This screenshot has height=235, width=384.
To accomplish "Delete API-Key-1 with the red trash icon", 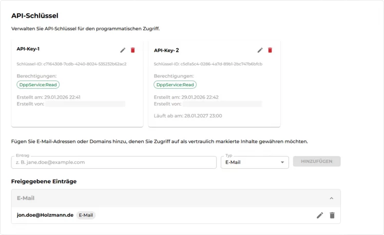I will coord(133,50).
